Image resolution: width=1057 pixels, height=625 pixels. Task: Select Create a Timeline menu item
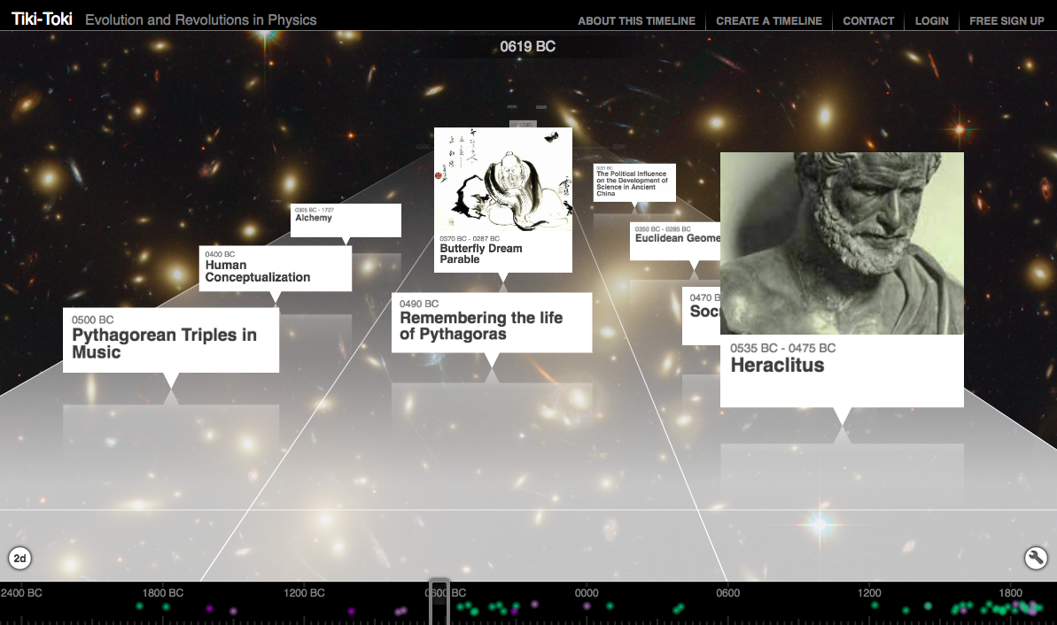[768, 20]
